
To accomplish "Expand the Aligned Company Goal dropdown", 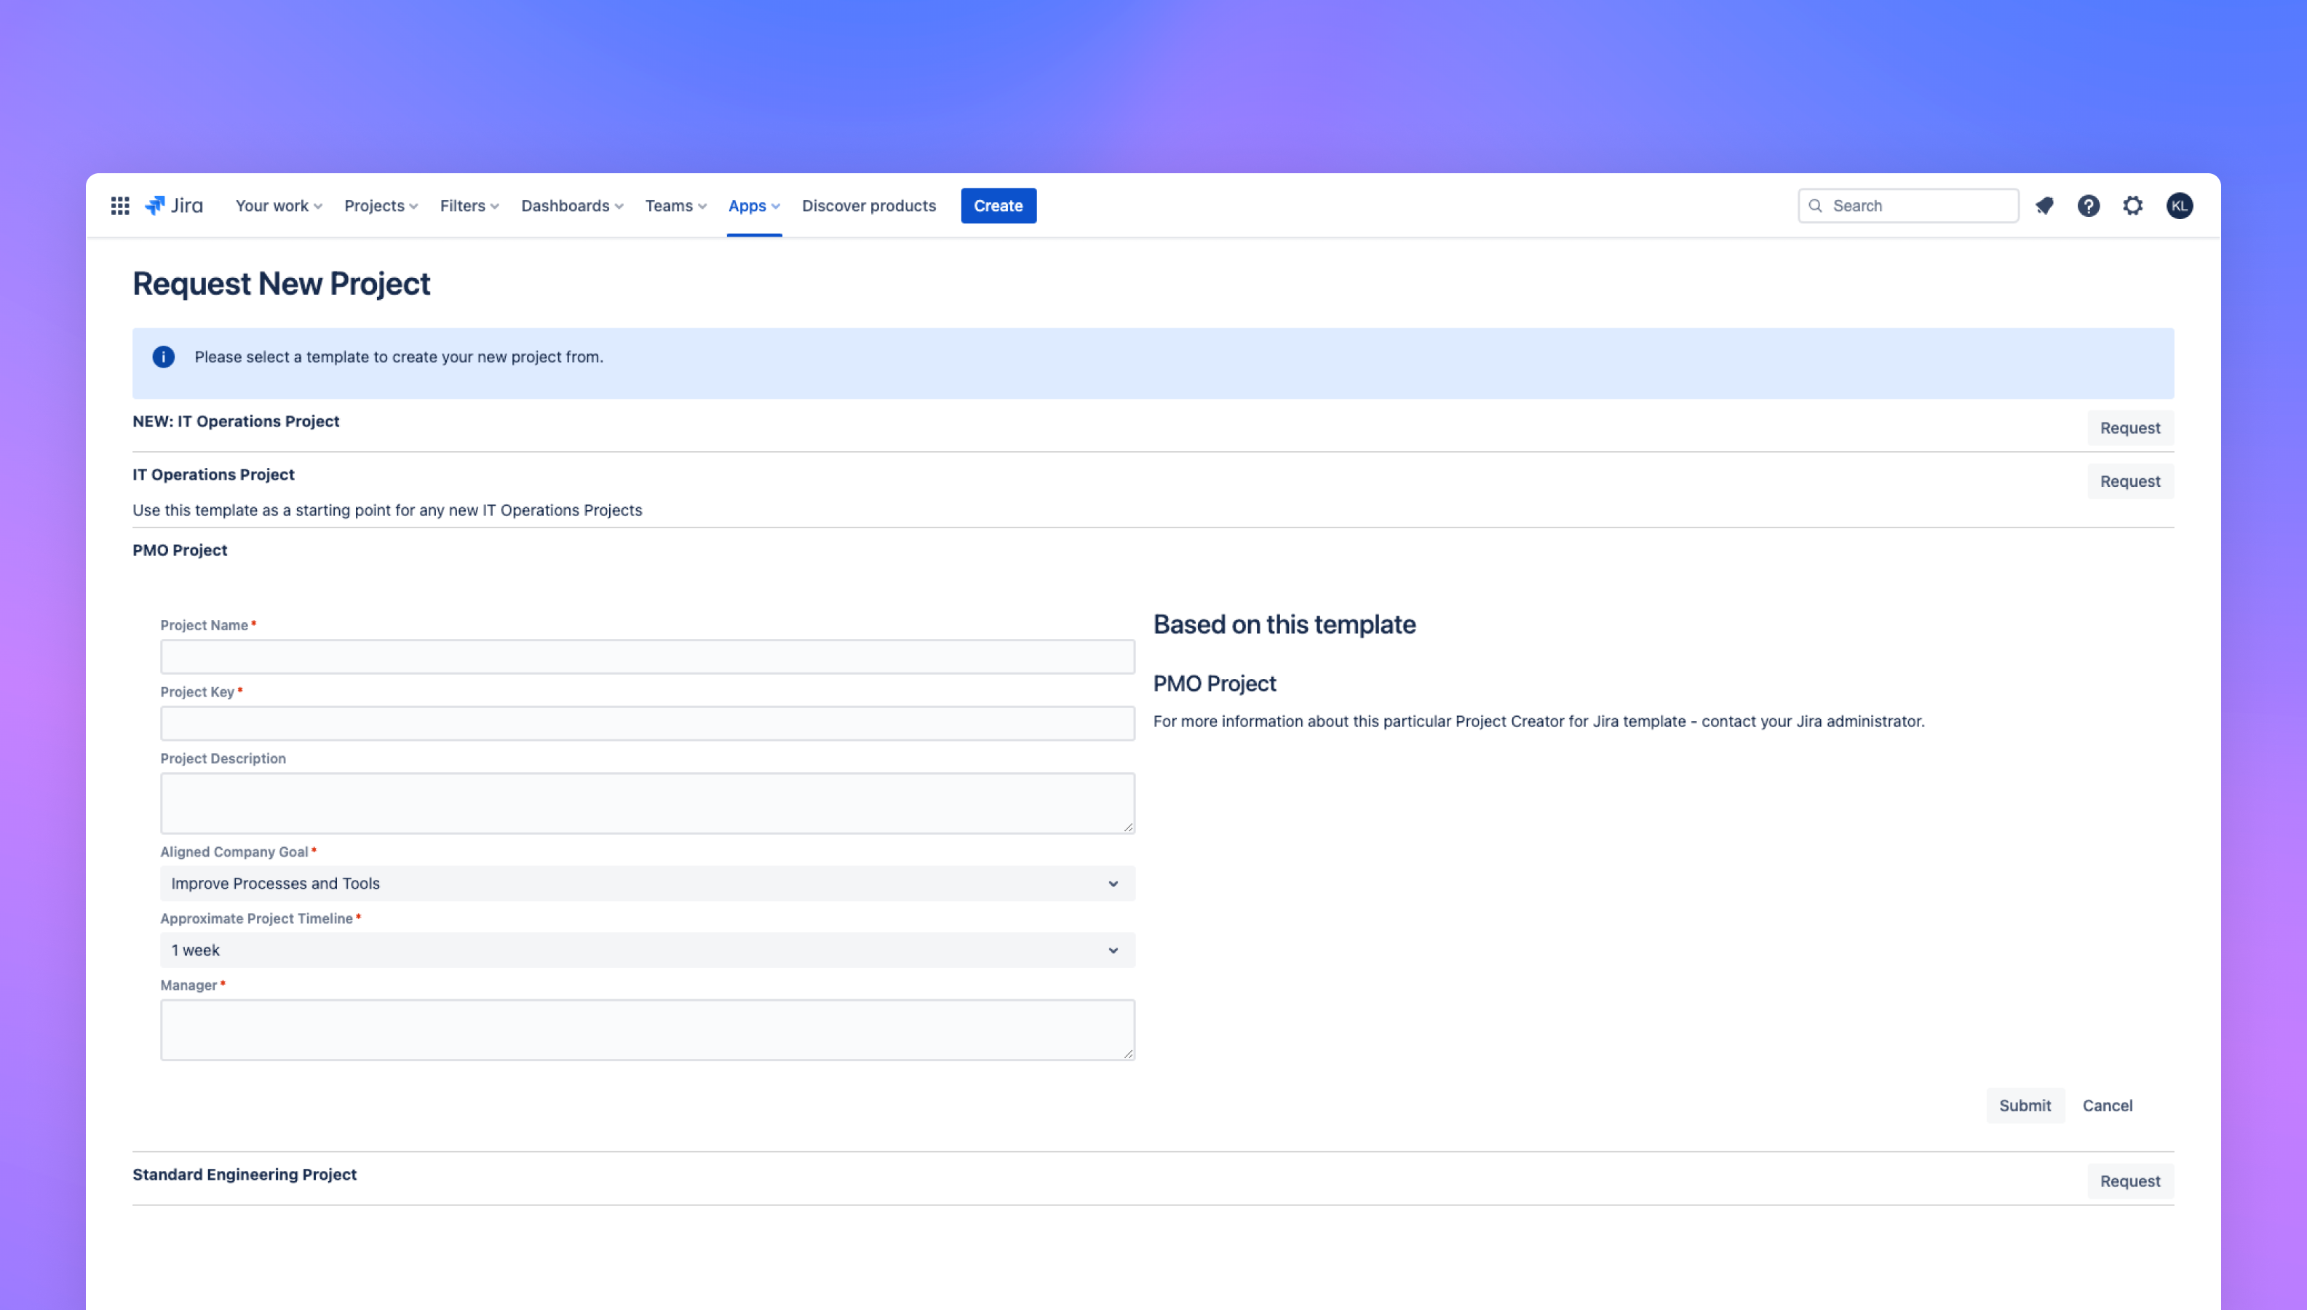I will coord(647,884).
